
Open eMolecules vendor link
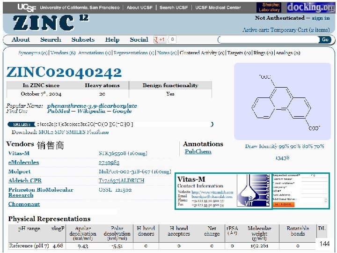[x=24, y=163]
